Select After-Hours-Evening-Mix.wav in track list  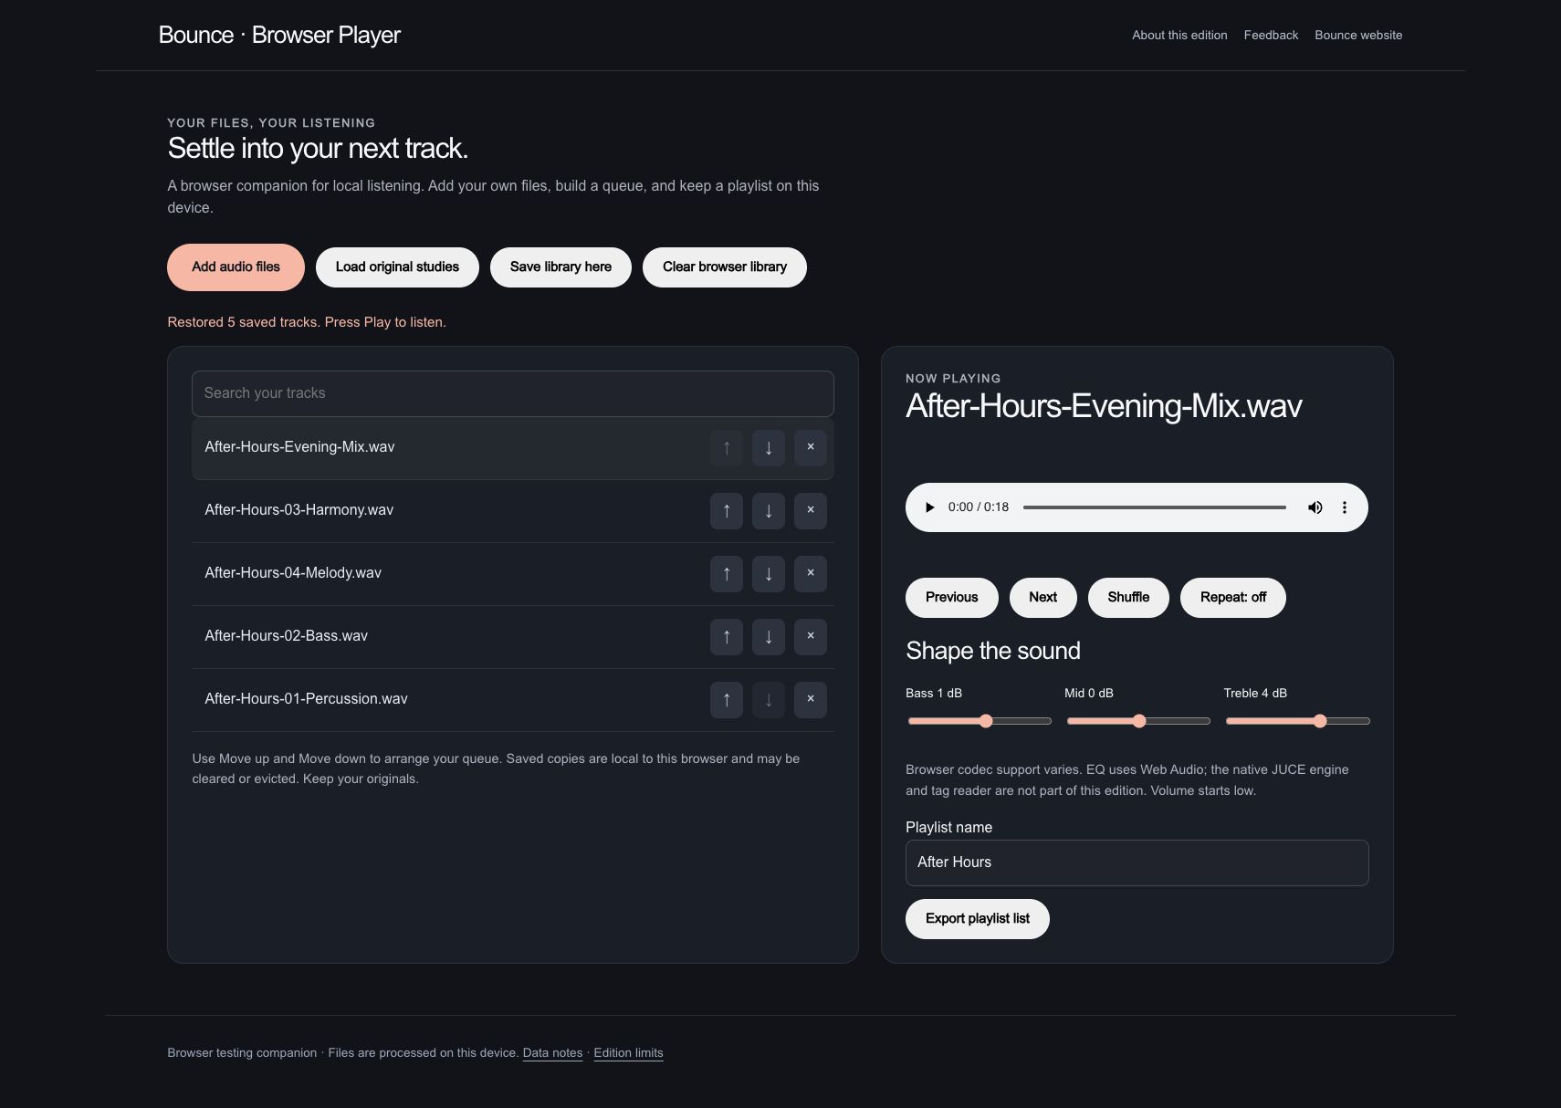pyautogui.click(x=513, y=448)
